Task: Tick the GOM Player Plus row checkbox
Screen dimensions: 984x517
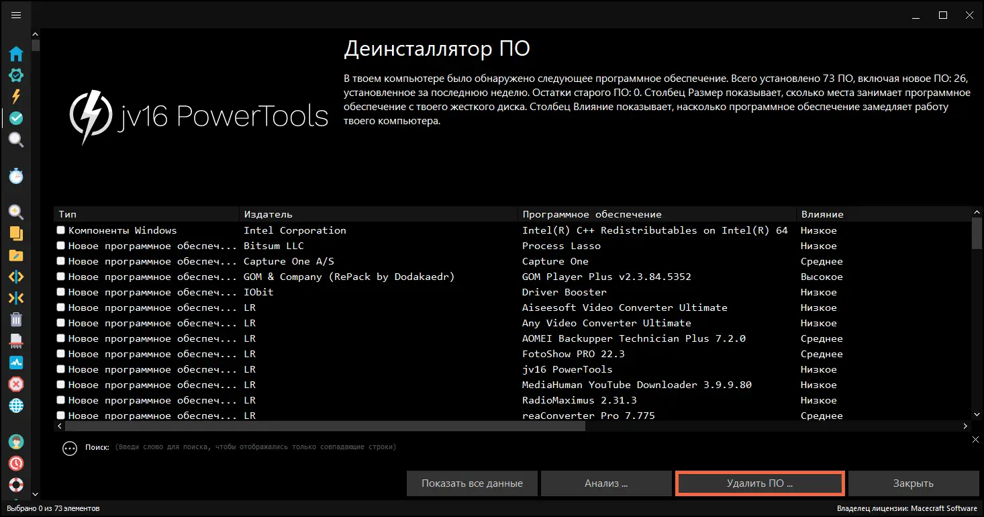Action: click(61, 277)
